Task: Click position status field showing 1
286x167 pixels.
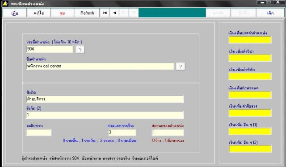Action: click(168, 133)
